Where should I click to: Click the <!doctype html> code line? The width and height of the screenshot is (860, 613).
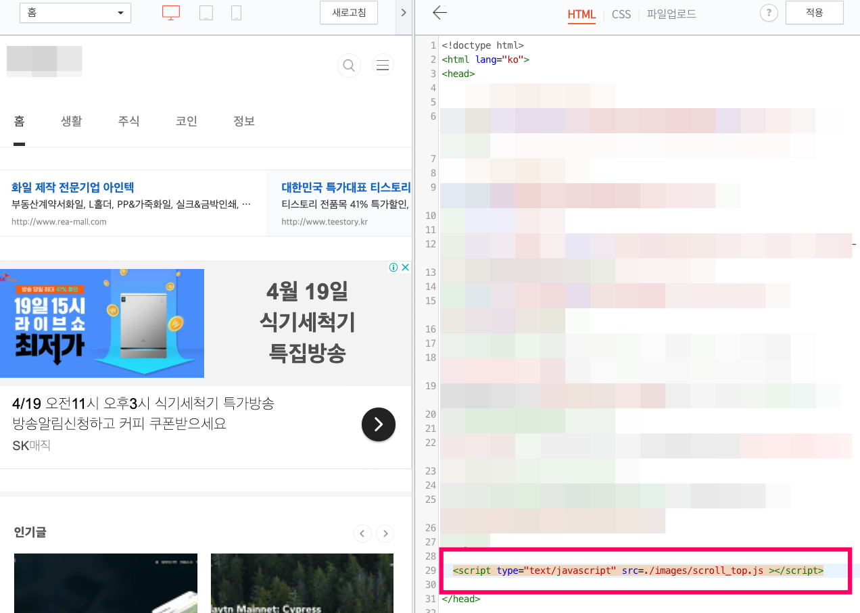click(483, 45)
